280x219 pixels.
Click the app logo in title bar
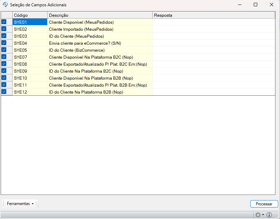pyautogui.click(x=5, y=5)
